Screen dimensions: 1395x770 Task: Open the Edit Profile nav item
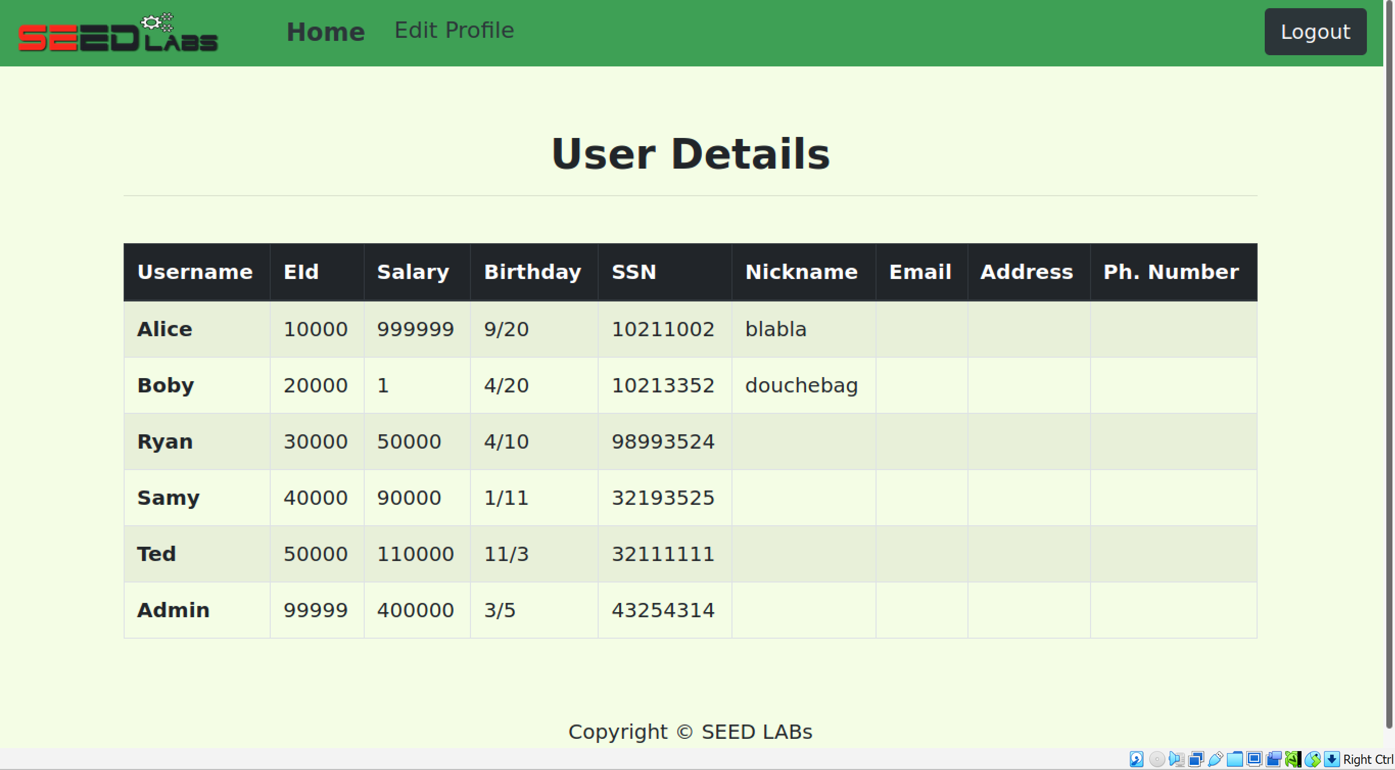point(454,30)
